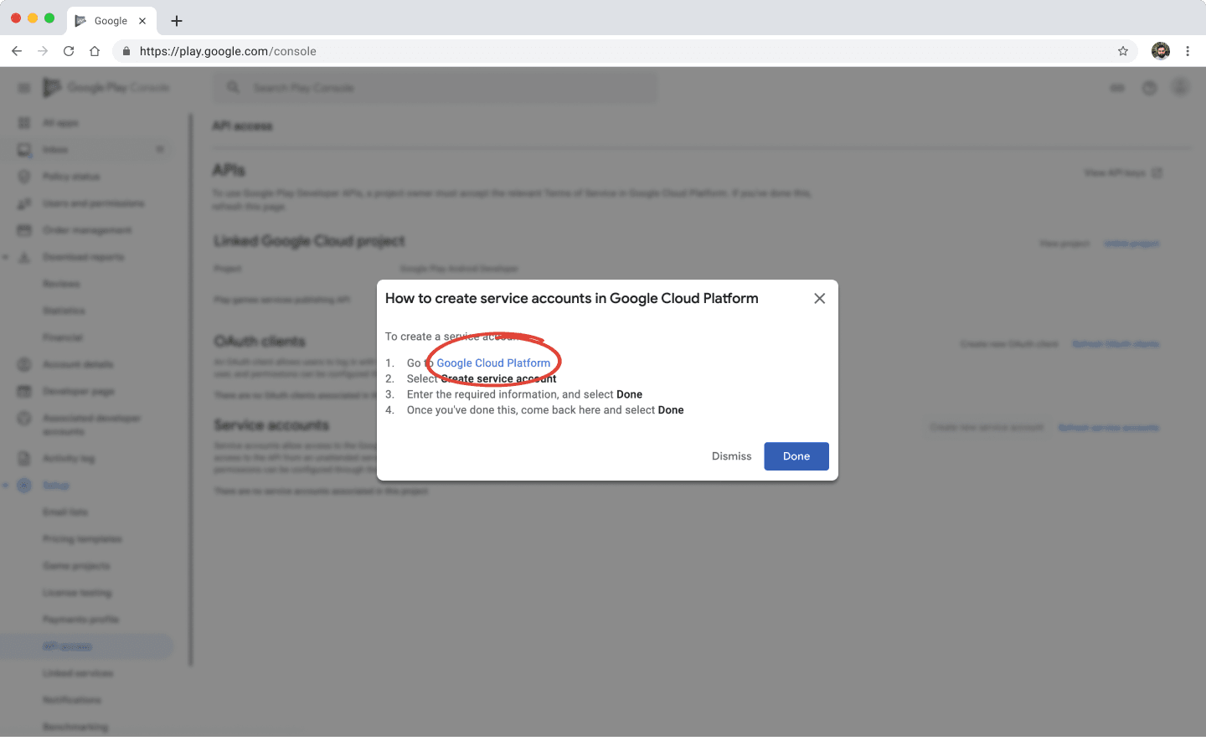
Task: Open All apps in the sidebar
Action: click(x=60, y=123)
